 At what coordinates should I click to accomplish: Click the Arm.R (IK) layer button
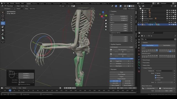tap(128, 81)
